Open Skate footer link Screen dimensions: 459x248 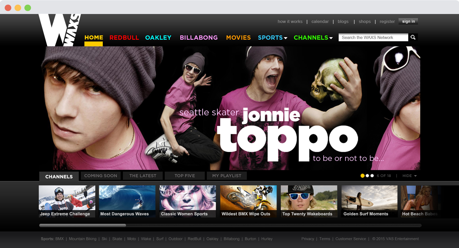click(117, 239)
